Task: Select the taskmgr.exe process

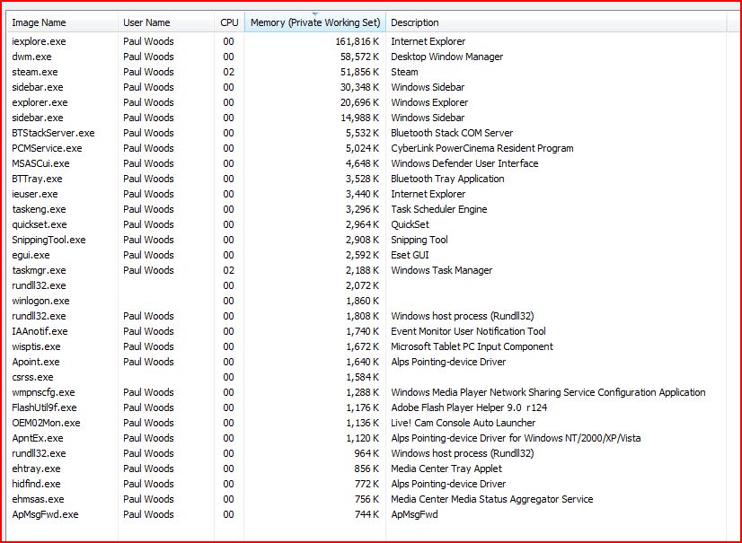Action: (39, 270)
